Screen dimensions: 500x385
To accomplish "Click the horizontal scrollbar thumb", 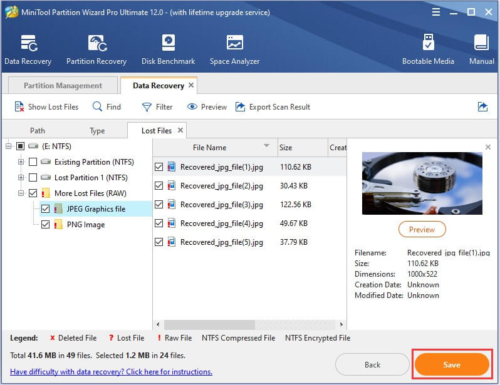I will pos(209,324).
